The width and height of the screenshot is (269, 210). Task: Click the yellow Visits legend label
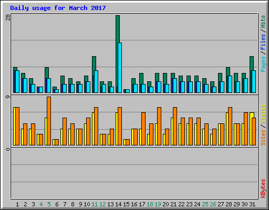pyautogui.click(x=263, y=114)
